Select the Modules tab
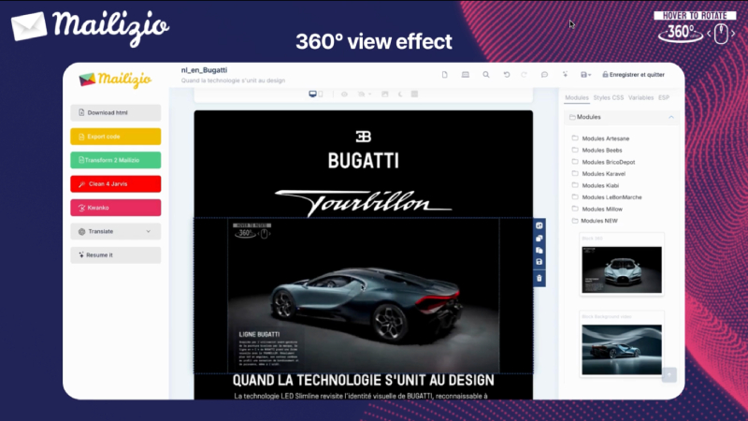Image resolution: width=748 pixels, height=421 pixels. click(577, 97)
